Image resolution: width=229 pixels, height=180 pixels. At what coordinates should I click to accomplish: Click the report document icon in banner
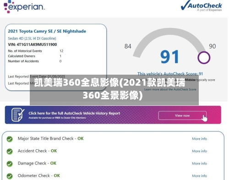[18, 115]
